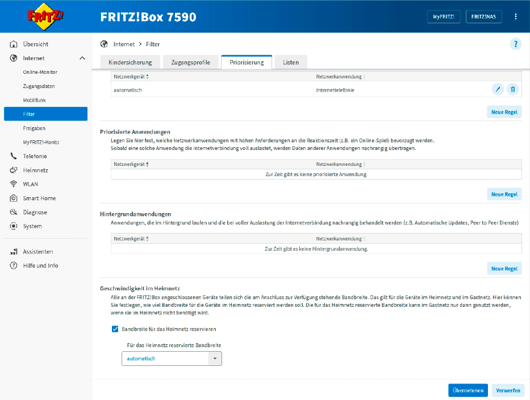Switch to the Listen tab

[x=291, y=62]
